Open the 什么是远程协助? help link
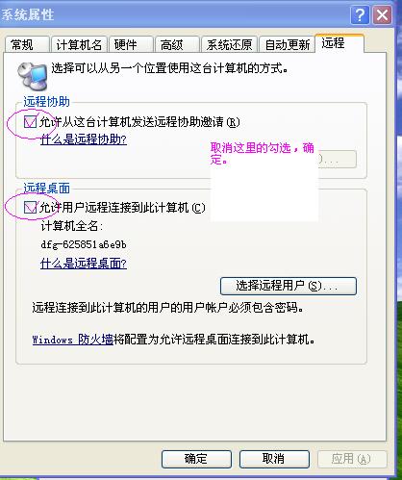The width and height of the screenshot is (402, 480). [x=84, y=139]
